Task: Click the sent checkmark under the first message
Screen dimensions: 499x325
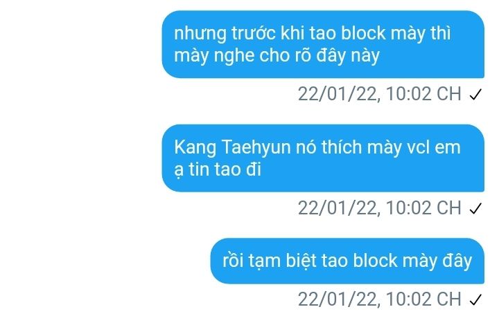Action: point(475,95)
